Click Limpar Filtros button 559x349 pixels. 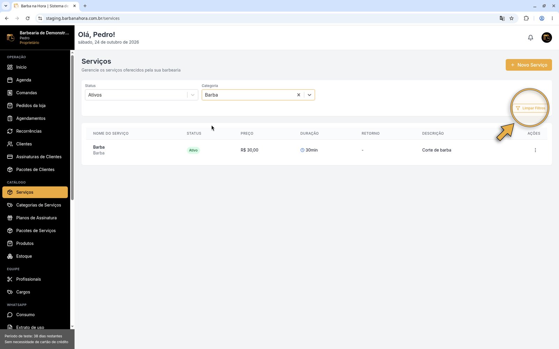(530, 108)
